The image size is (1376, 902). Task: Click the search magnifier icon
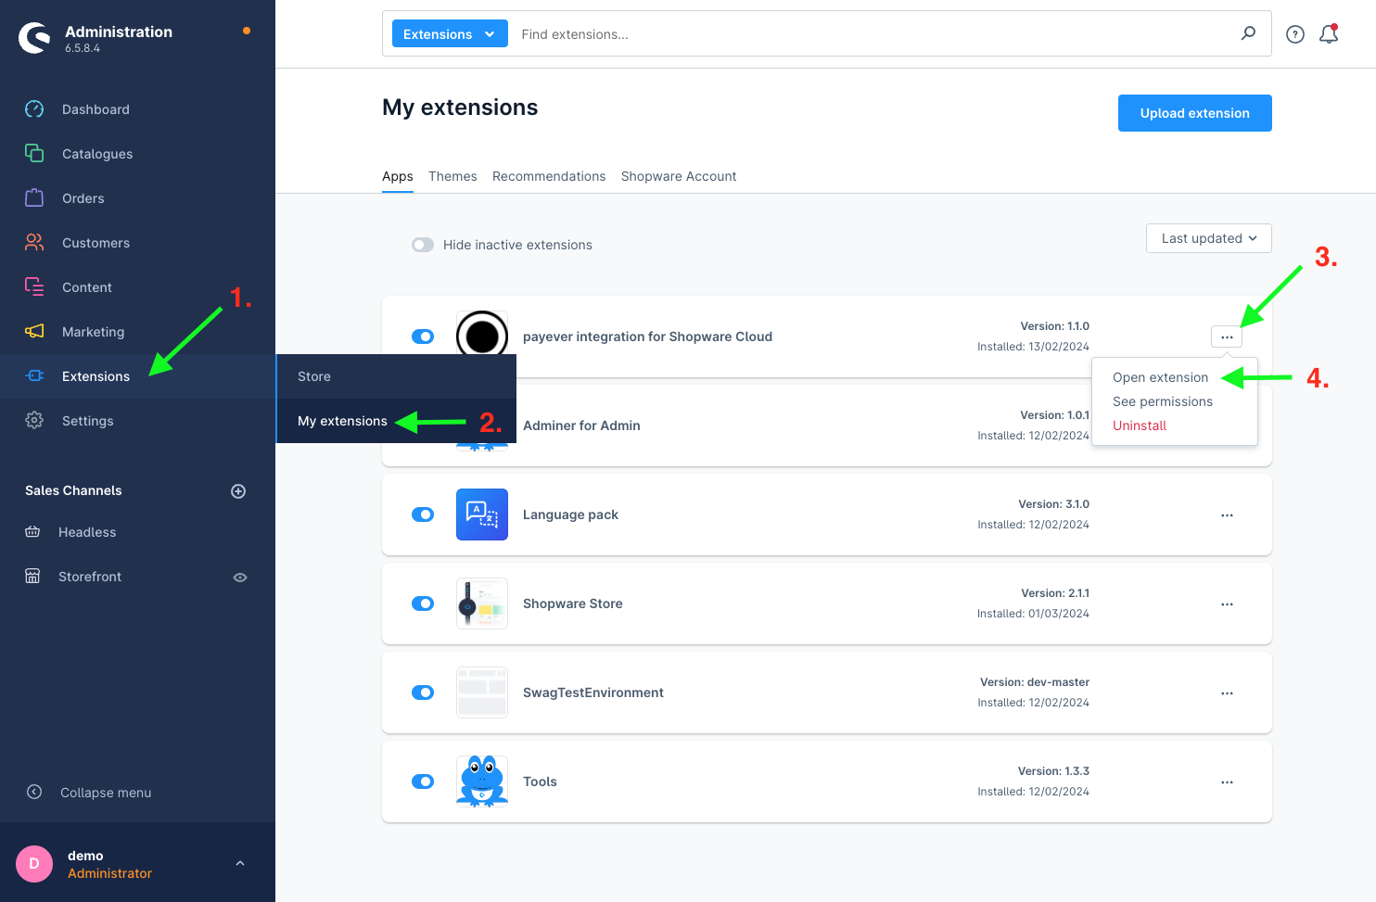point(1249,33)
